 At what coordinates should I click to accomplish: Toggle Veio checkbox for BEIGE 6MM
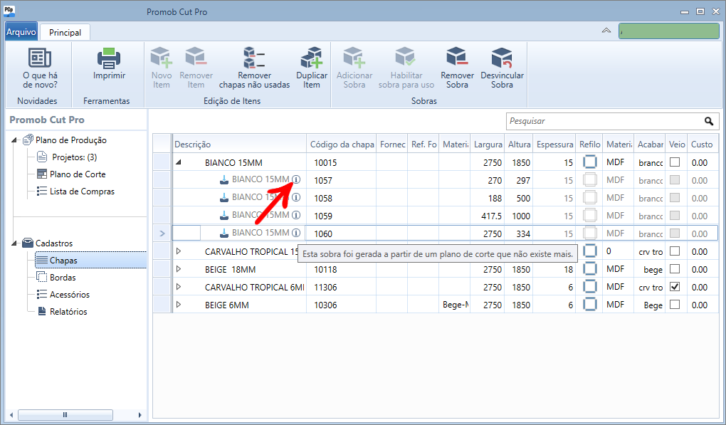[675, 304]
